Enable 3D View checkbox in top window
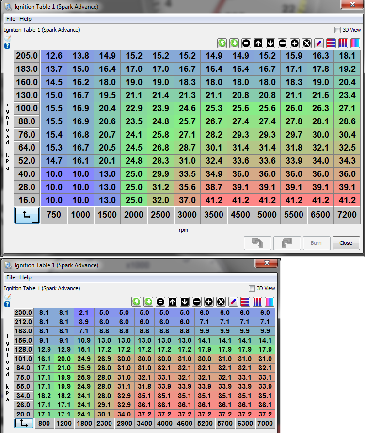 [337, 30]
